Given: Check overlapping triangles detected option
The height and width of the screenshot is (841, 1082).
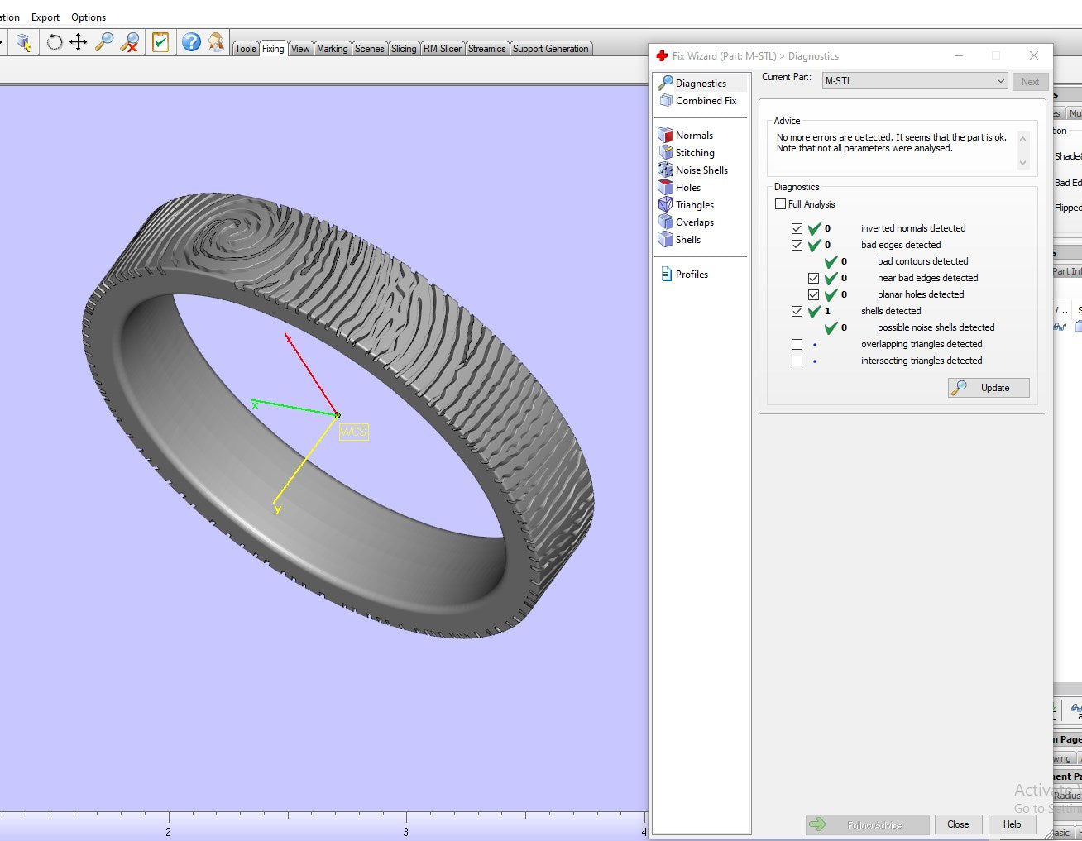Looking at the screenshot, I should point(797,344).
